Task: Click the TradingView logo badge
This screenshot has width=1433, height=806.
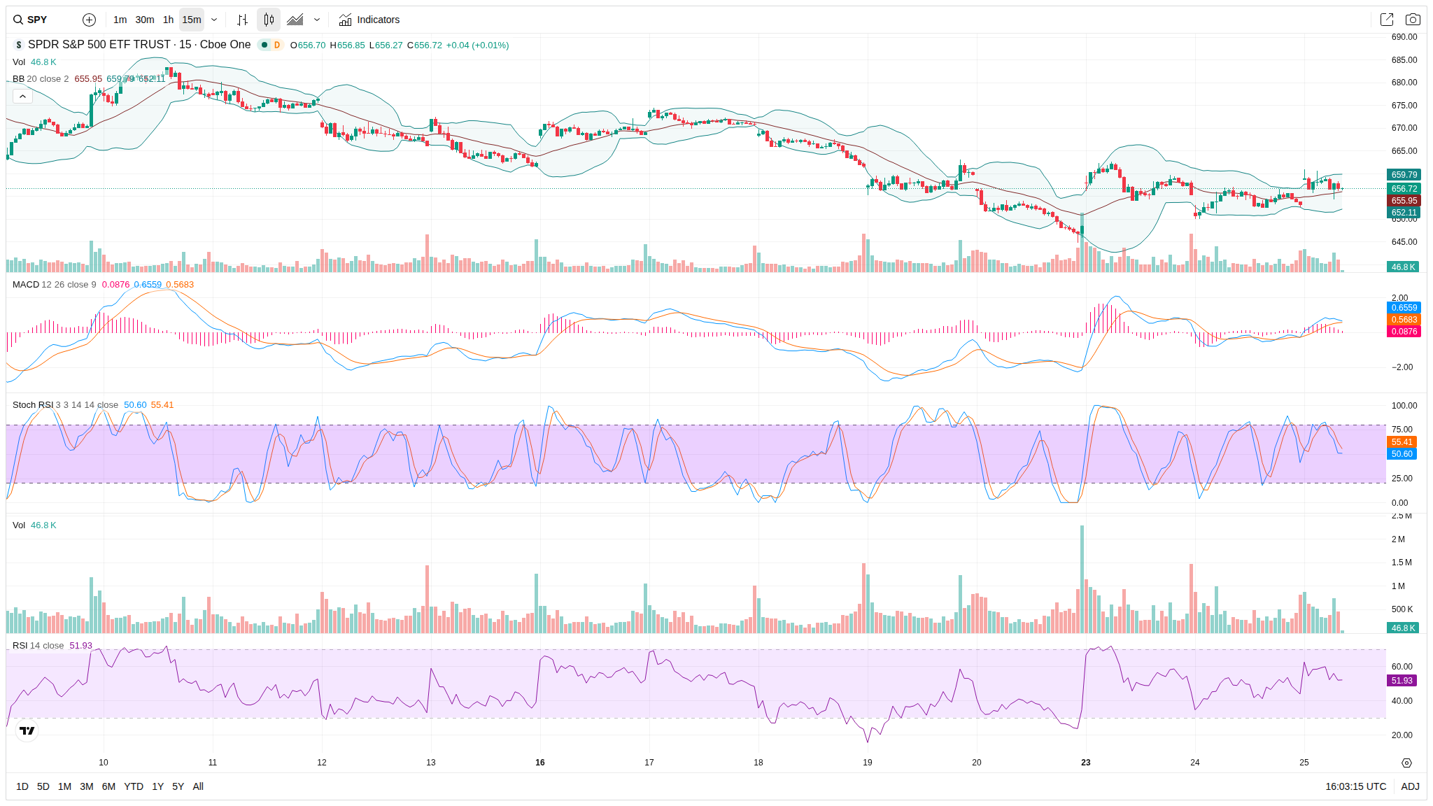Action: click(x=27, y=730)
